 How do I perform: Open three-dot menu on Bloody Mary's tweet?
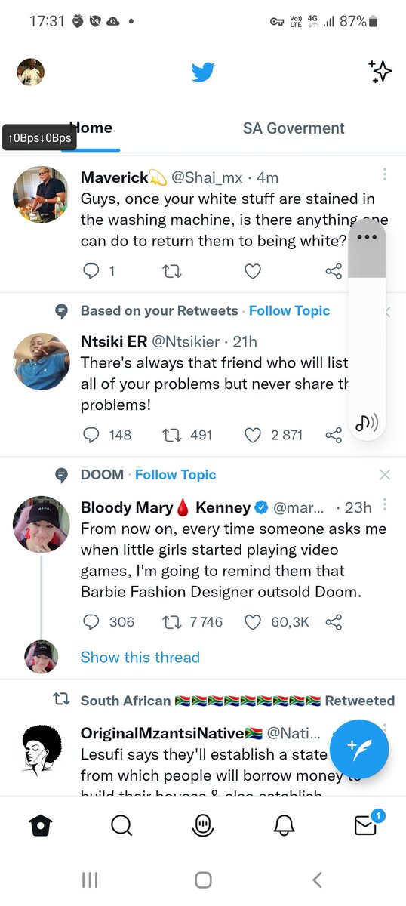(x=385, y=504)
